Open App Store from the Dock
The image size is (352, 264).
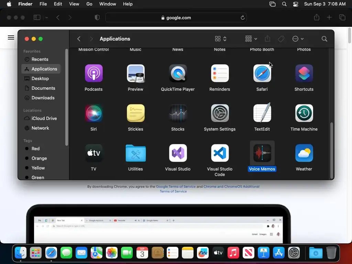click(278, 253)
